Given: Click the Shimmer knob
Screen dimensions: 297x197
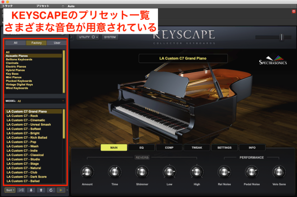Looking at the screenshot, I should coord(142,172).
